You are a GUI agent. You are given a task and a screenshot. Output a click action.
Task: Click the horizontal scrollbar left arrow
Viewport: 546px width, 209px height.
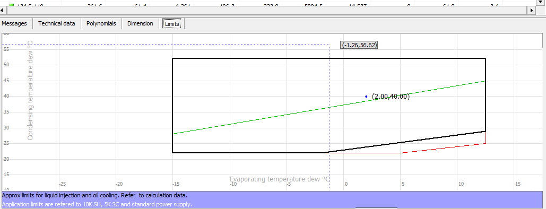pyautogui.click(x=3, y=11)
